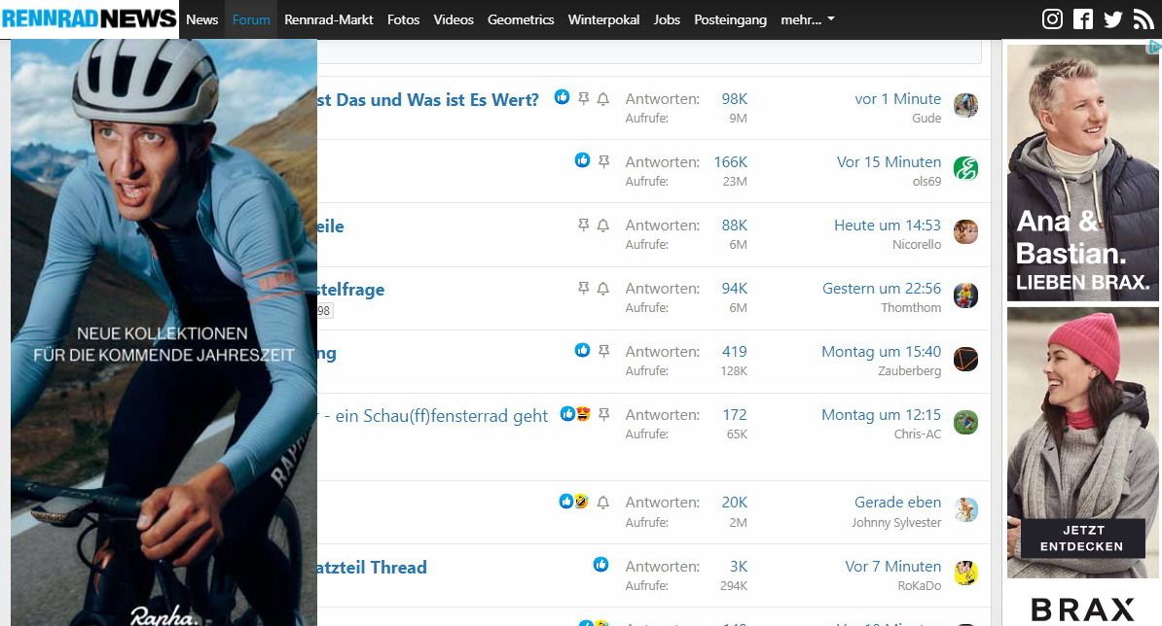Click the Rennrad News logo
Viewport: 1162px width, 626px height.
[90, 18]
